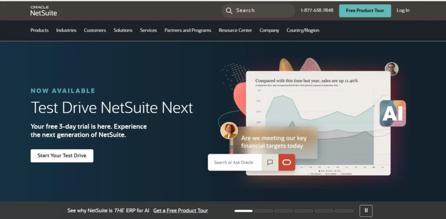Click the NOW AVAILABLE label

[x=63, y=91]
